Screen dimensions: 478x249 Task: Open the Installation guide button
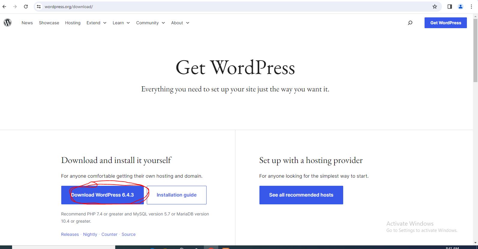(177, 195)
